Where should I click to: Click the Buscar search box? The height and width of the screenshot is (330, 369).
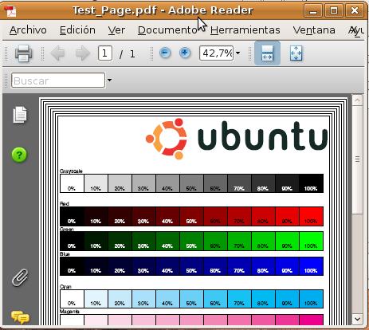coord(58,81)
